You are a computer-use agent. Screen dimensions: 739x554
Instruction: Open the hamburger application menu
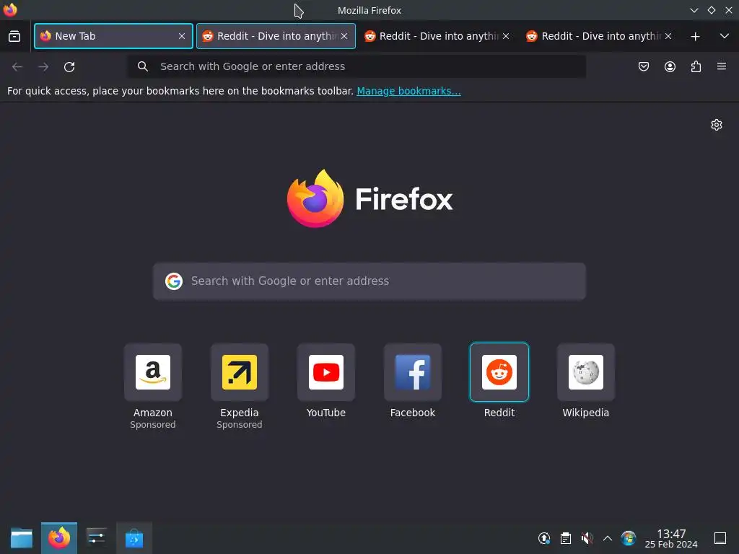coord(722,66)
